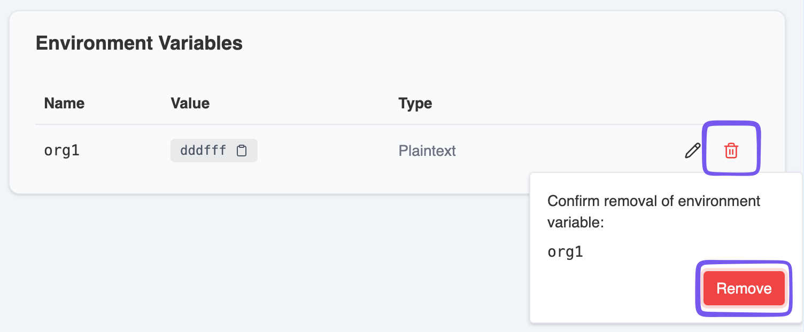
Task: Open the edit dialog via pencil icon
Action: click(x=691, y=150)
